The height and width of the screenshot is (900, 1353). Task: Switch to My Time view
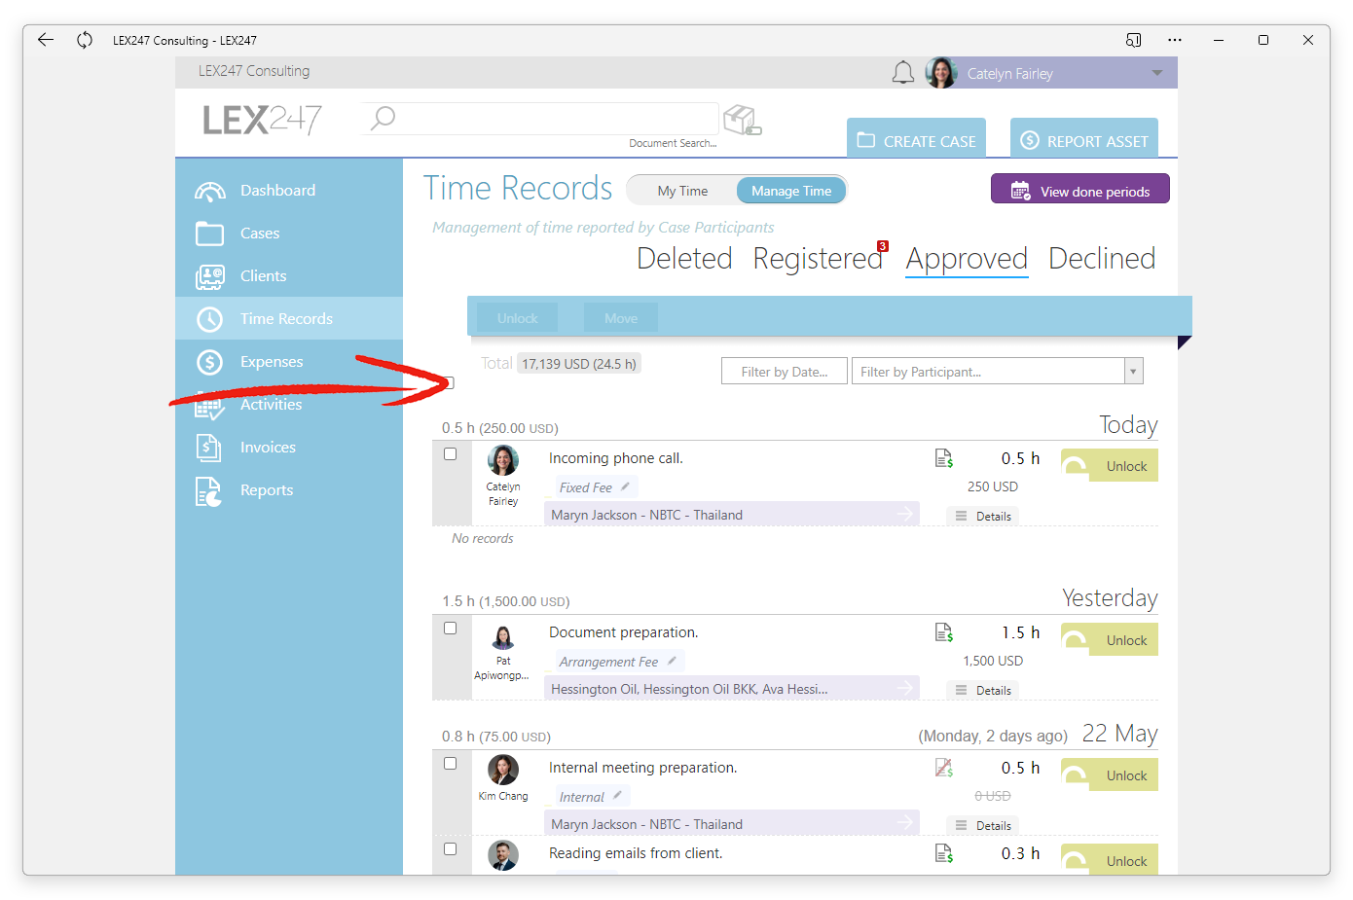coord(682,191)
